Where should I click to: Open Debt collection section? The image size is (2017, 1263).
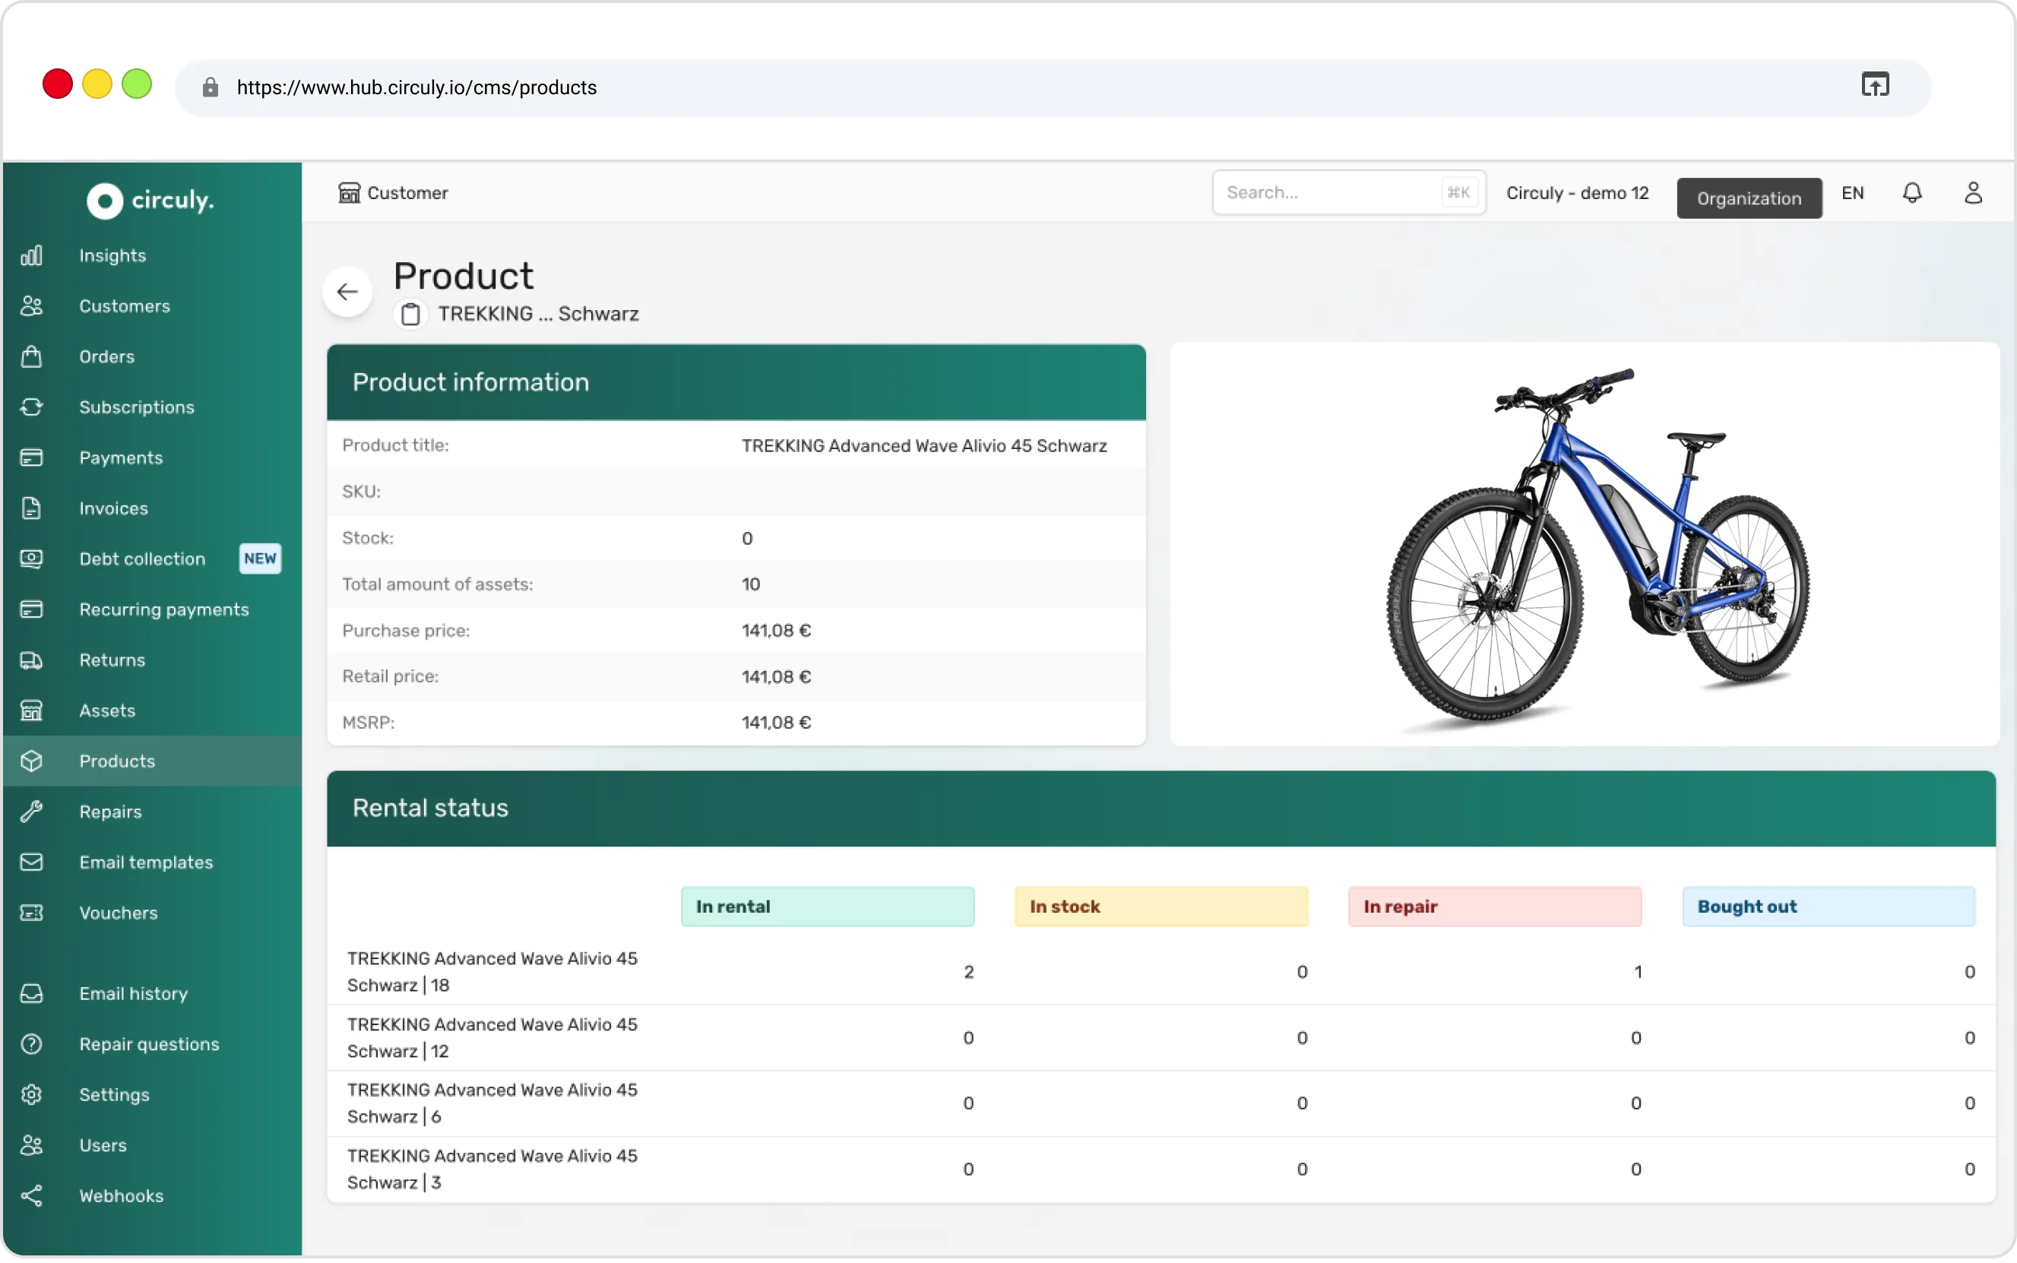pyautogui.click(x=142, y=559)
